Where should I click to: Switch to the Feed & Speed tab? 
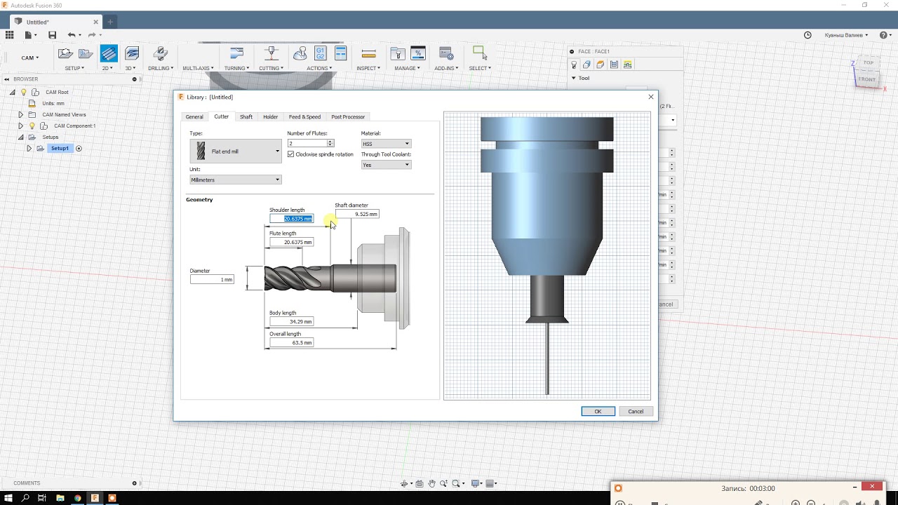tap(304, 116)
